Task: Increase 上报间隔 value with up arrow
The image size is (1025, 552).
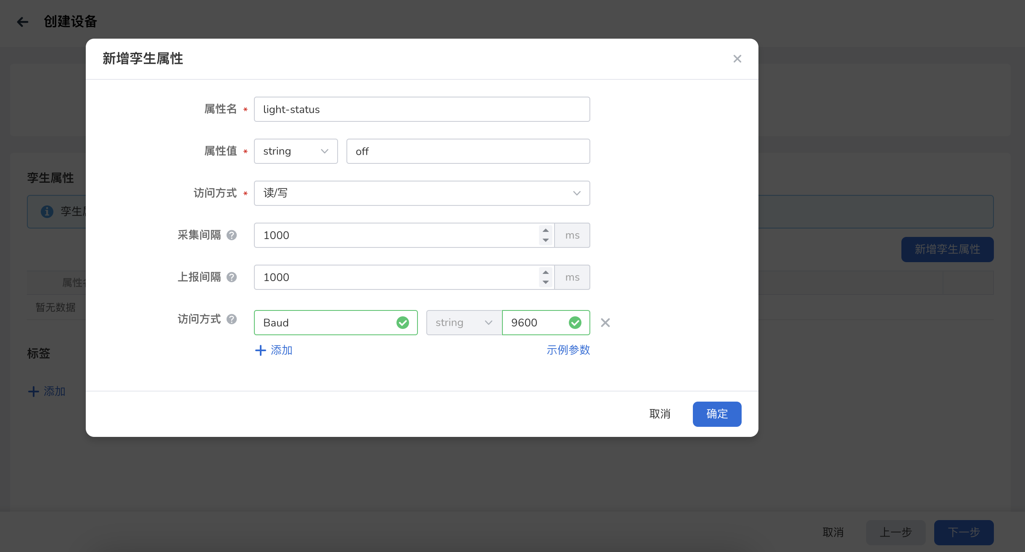Action: tap(545, 273)
